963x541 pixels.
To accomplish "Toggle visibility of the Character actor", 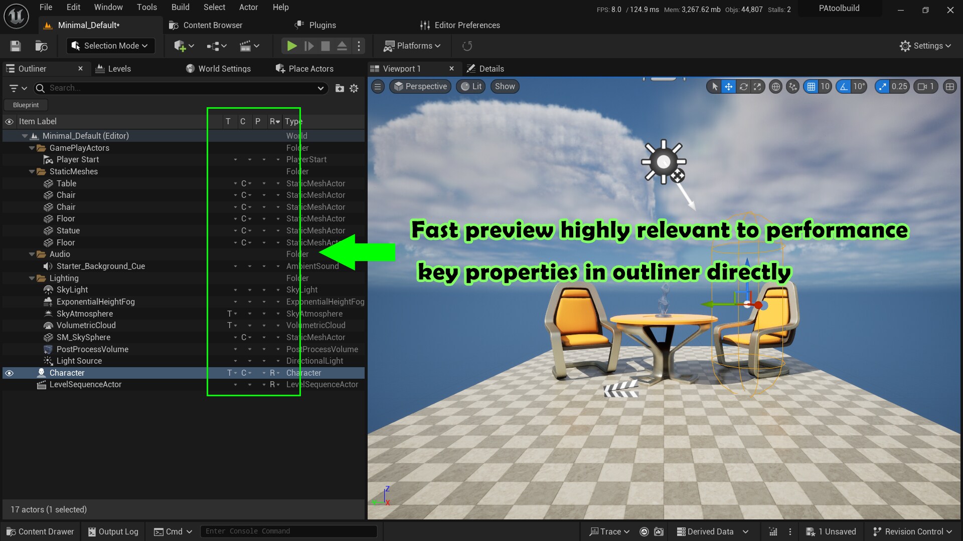I will (x=9, y=373).
